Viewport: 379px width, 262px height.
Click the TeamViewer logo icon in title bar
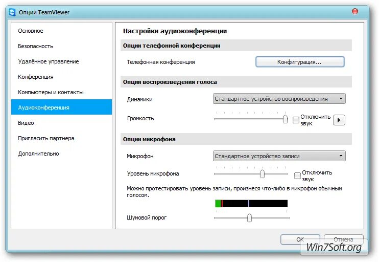(12, 12)
